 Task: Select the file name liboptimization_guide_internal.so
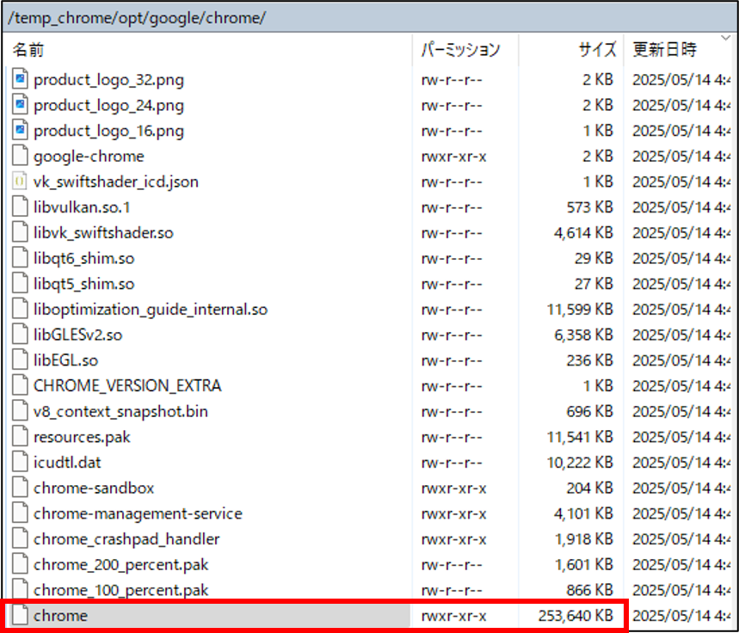click(151, 310)
